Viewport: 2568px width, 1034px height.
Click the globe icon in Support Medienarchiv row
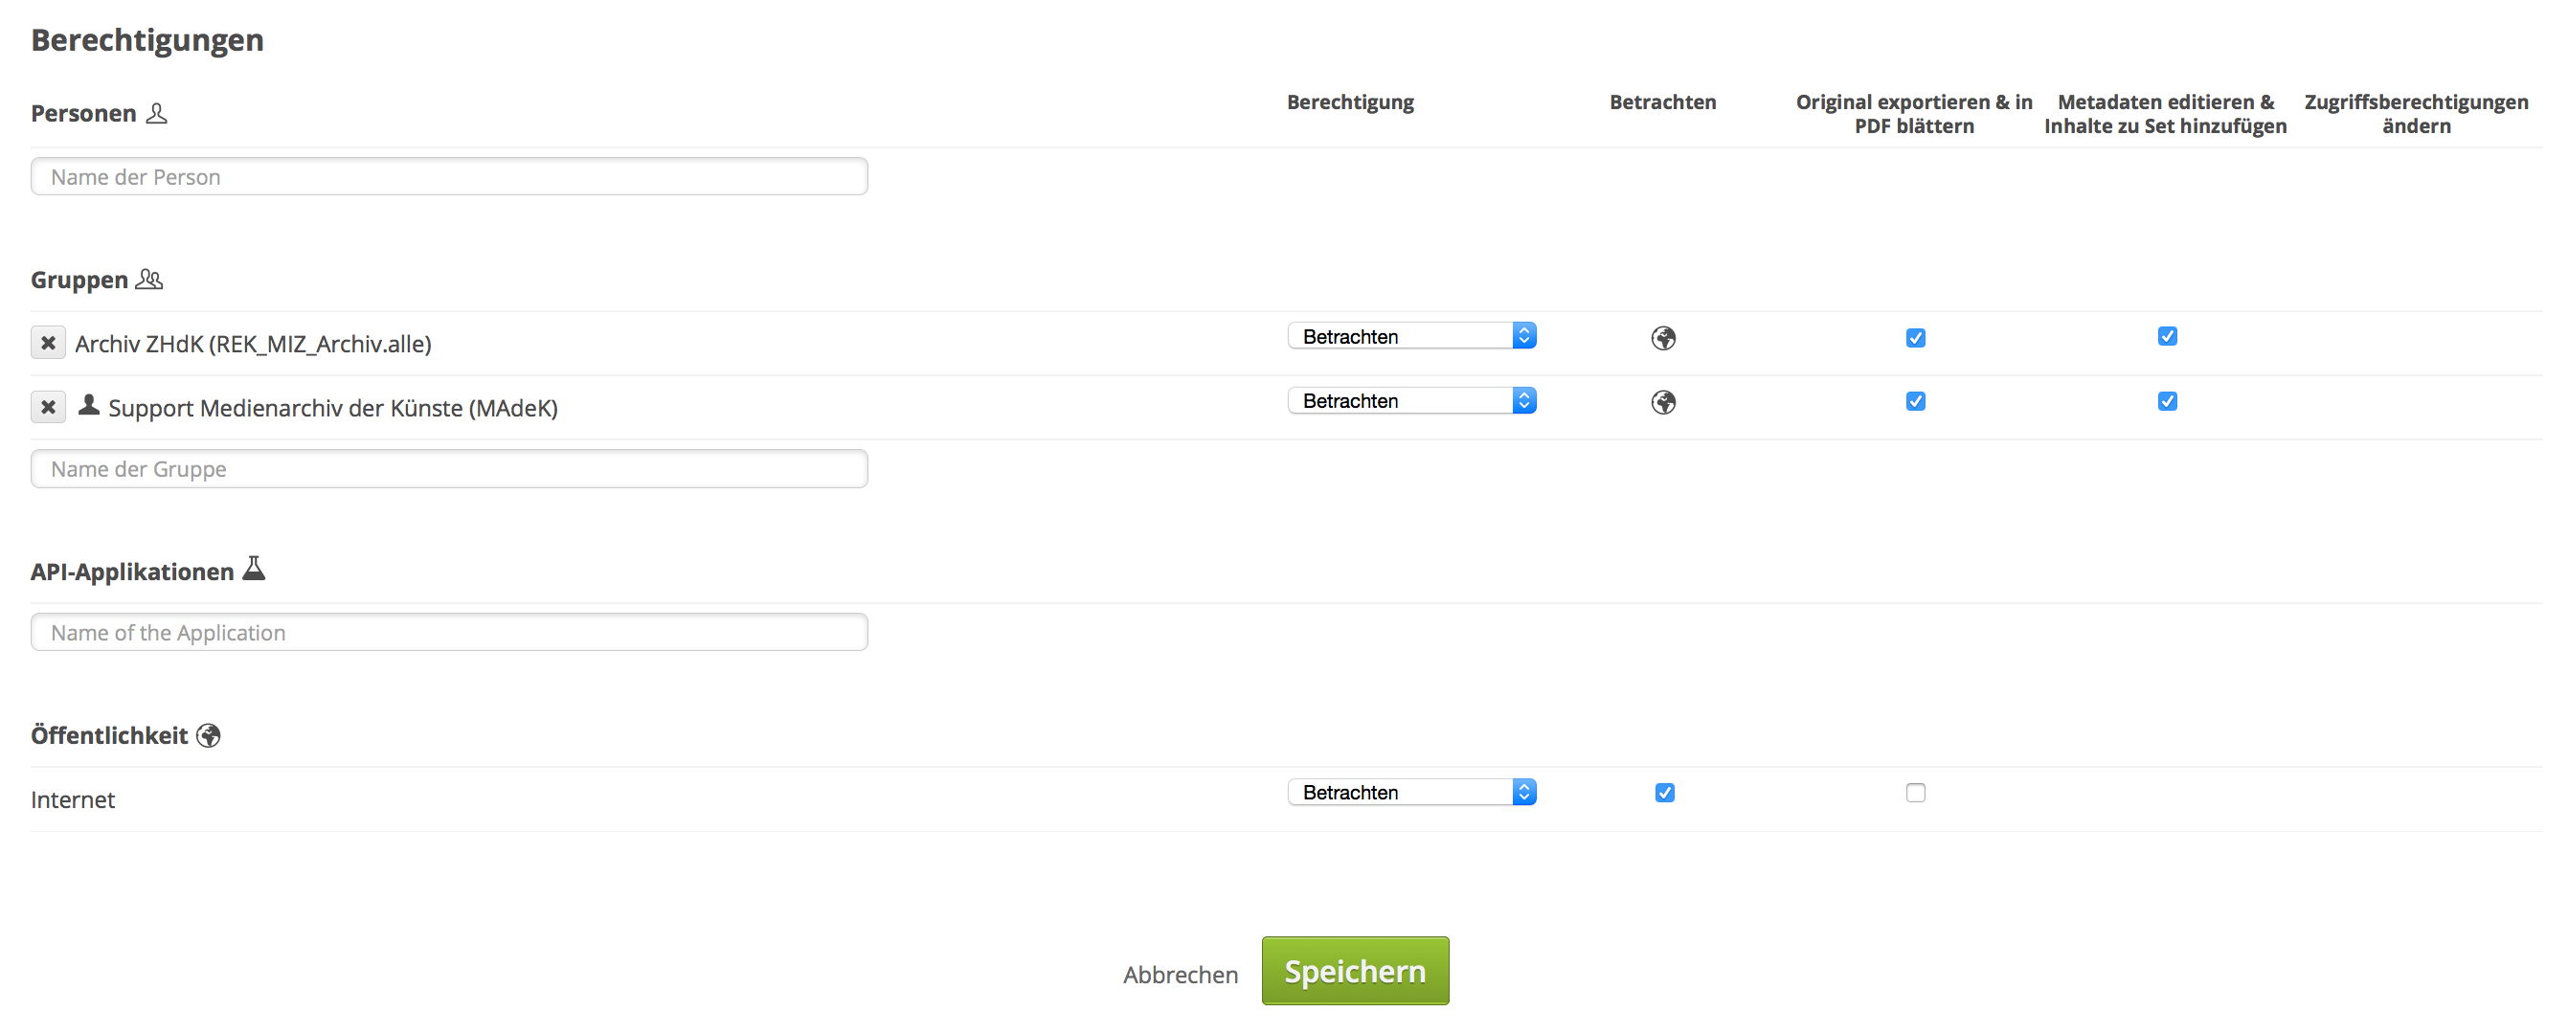pos(1663,402)
